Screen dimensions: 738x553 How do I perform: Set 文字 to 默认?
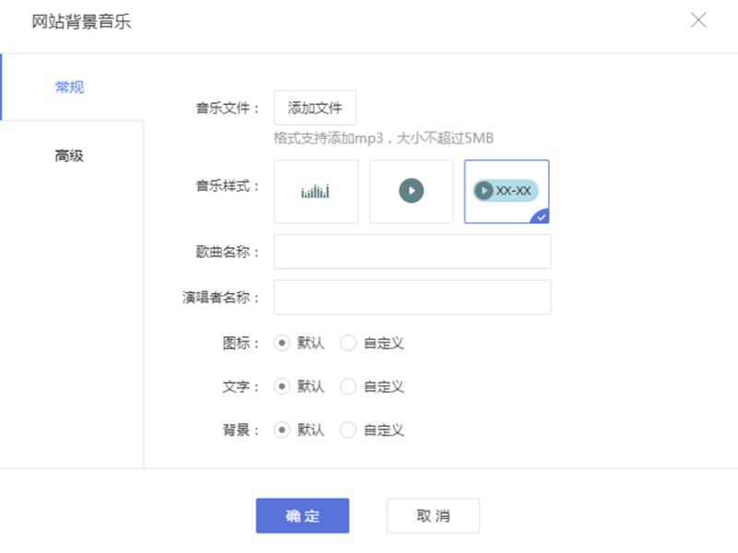pyautogui.click(x=282, y=386)
